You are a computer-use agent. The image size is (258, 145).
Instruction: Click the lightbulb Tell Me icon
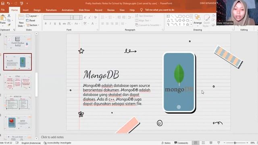pyautogui.click(x=141, y=10)
